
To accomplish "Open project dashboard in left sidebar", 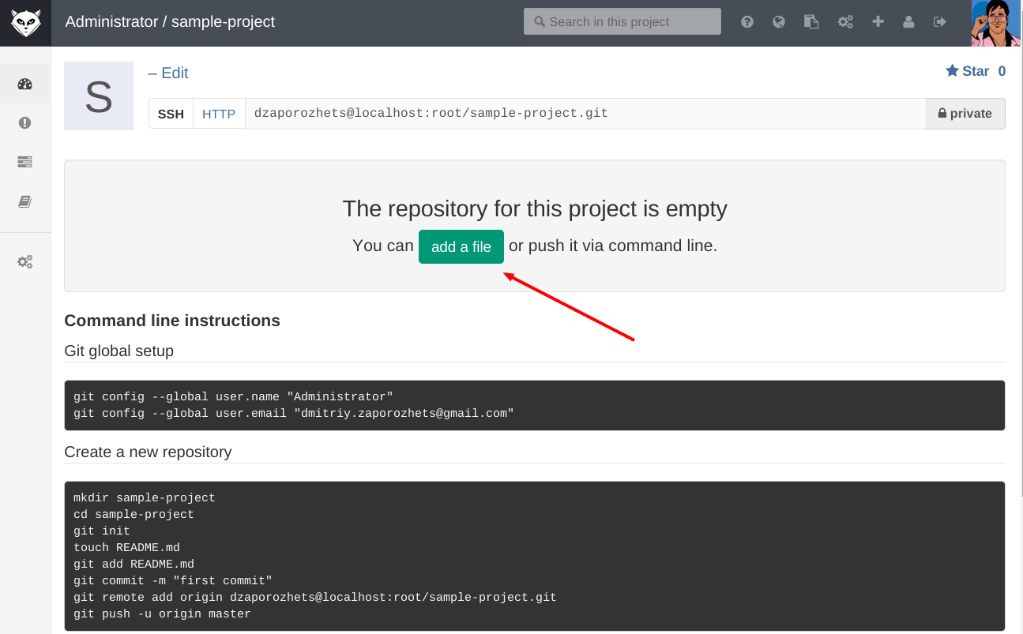I will point(25,84).
